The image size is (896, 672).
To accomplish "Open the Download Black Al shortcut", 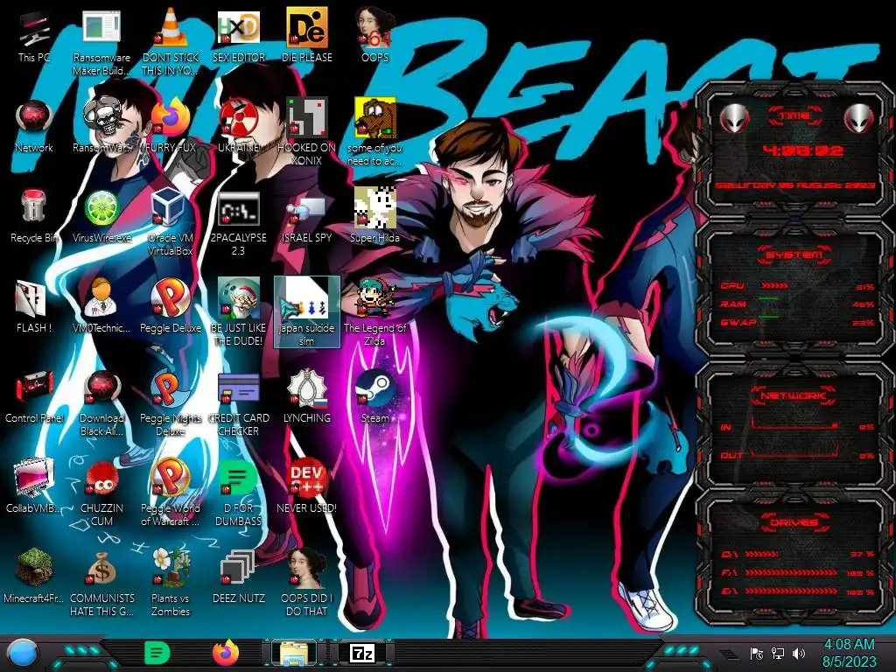I will click(x=101, y=402).
